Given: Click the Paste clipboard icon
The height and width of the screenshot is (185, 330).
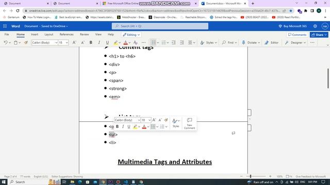Looking at the screenshot, I should (x=15, y=43).
